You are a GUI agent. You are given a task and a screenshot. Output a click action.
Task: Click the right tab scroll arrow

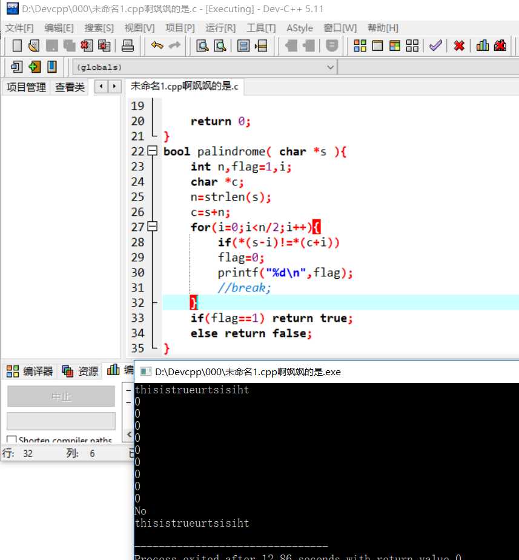(x=114, y=87)
